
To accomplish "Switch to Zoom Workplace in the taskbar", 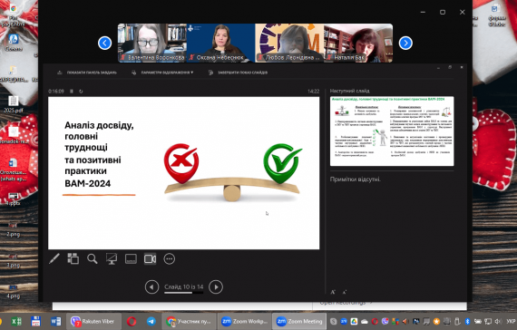I will [x=244, y=321].
